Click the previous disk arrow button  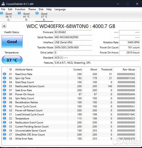coord(4,26)
